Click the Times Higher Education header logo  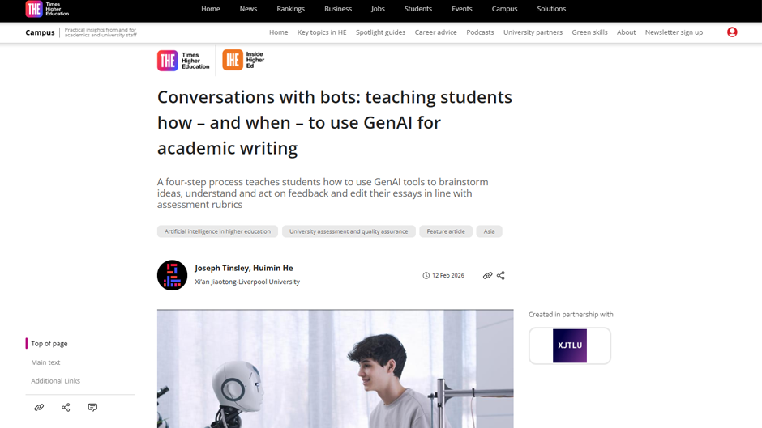(x=47, y=9)
